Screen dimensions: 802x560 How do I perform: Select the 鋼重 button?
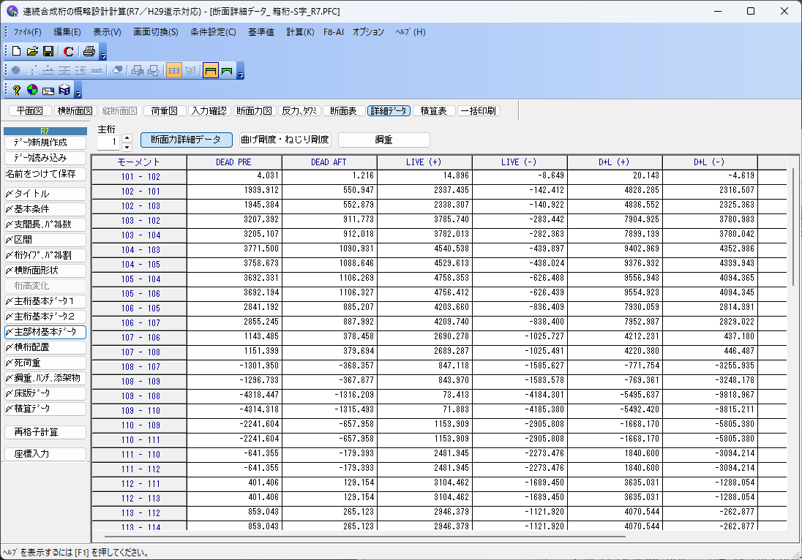click(383, 140)
